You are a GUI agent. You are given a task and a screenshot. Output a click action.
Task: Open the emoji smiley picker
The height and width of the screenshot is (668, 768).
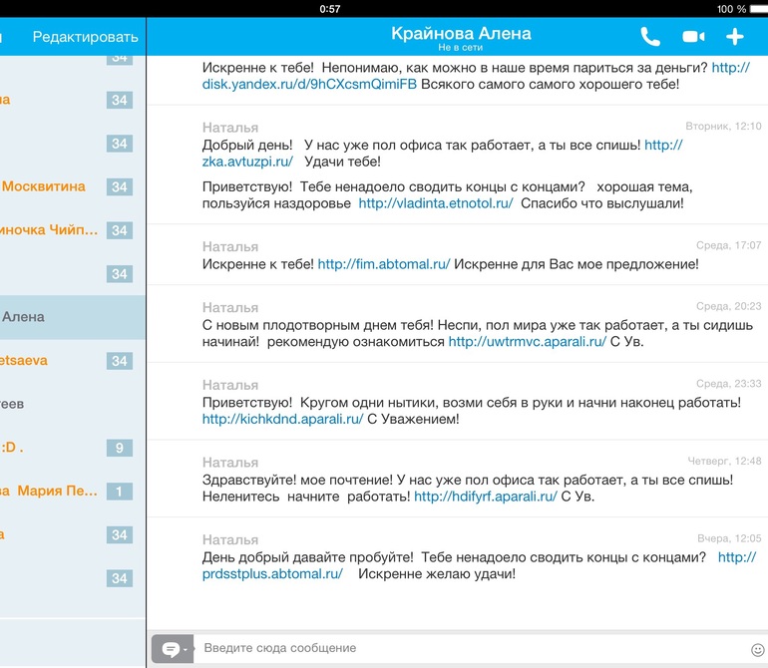click(757, 650)
